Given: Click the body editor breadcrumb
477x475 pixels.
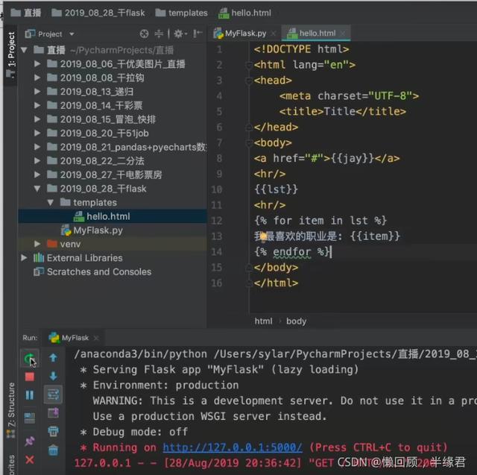Looking at the screenshot, I should (x=297, y=321).
